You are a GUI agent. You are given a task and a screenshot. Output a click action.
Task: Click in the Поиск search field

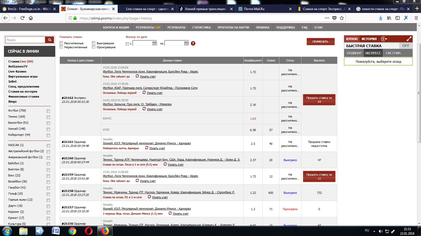tap(25, 40)
